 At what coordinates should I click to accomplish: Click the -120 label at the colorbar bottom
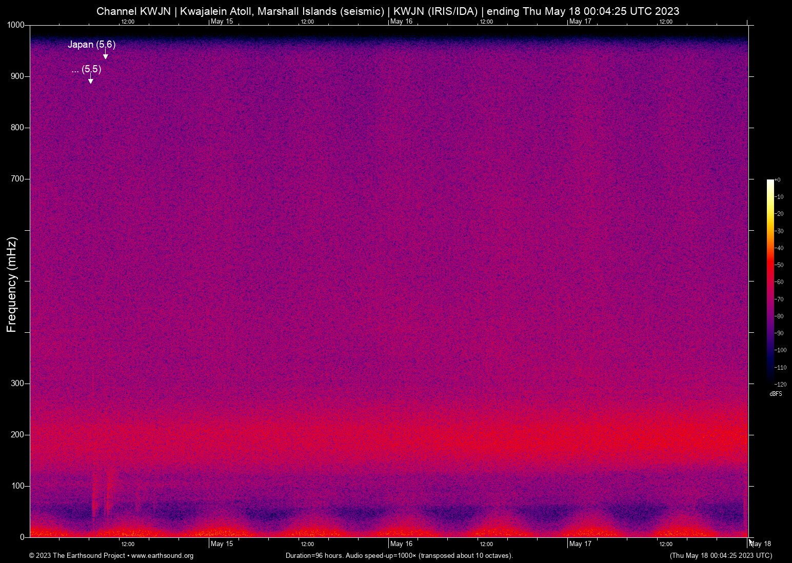click(781, 385)
